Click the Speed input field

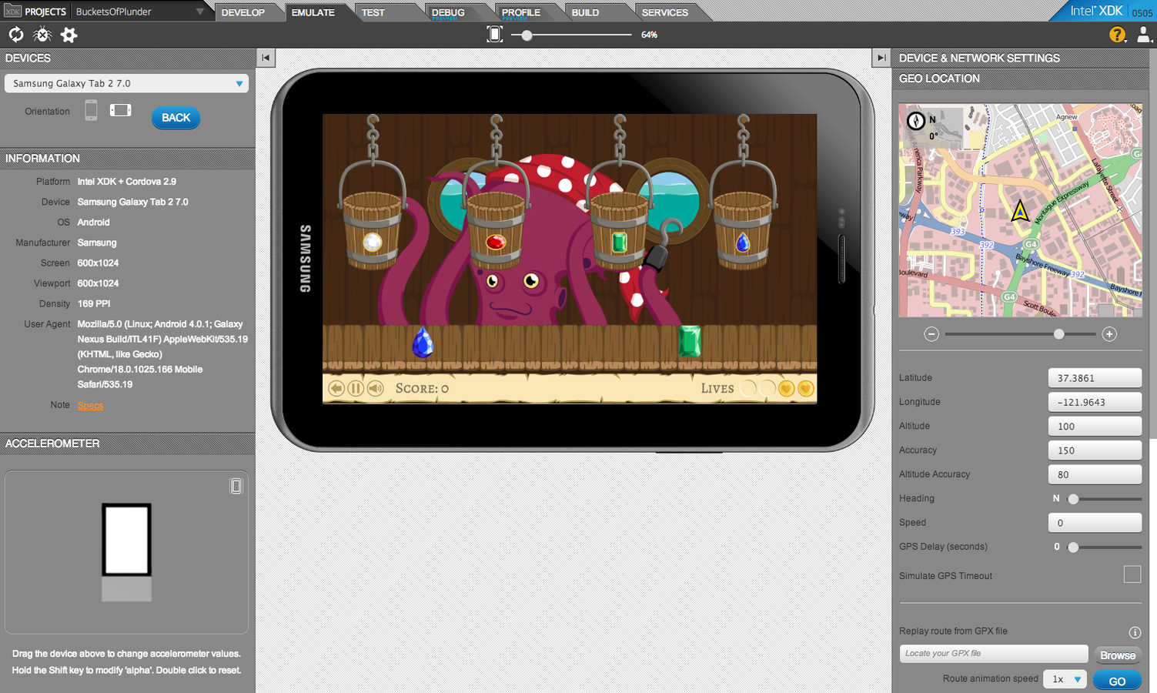coord(1095,523)
